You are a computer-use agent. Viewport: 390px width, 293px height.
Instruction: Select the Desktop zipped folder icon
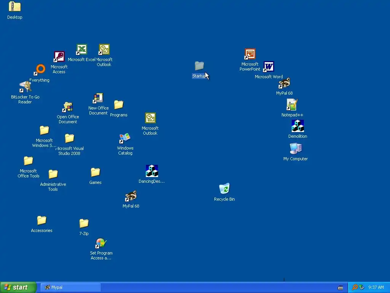(15, 7)
